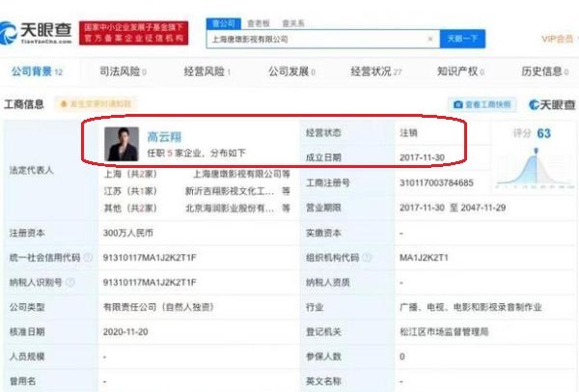579x392 pixels.
Task: Click the legal representative photo thumbnail
Action: click(x=122, y=144)
